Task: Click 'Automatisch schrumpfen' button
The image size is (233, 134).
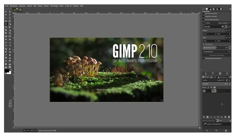Action: (216, 55)
